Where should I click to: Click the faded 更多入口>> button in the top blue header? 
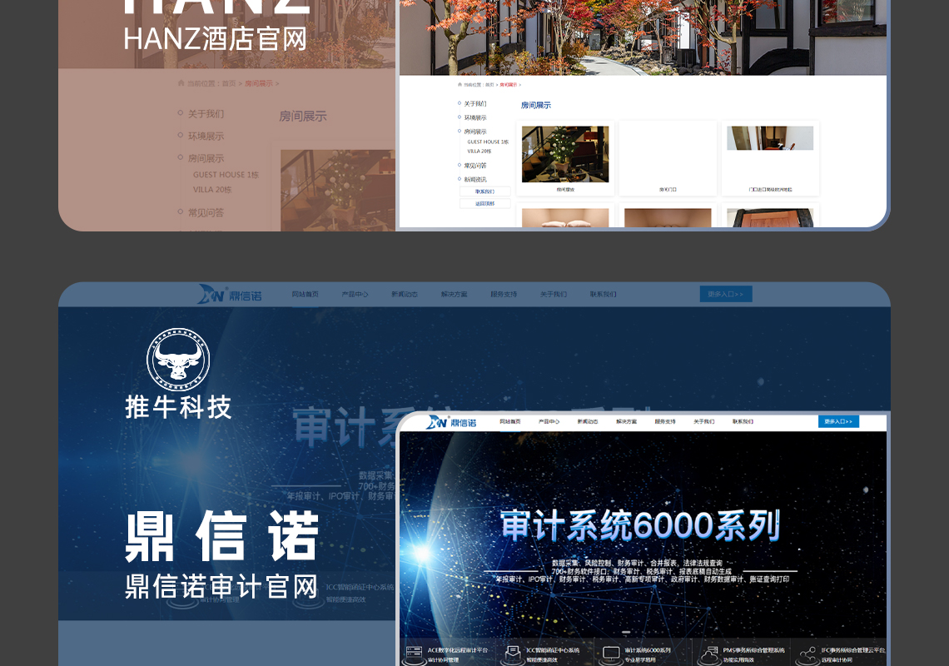[726, 294]
